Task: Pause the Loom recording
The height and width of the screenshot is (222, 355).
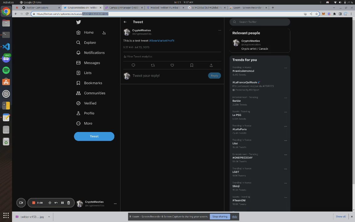Action: [62, 203]
